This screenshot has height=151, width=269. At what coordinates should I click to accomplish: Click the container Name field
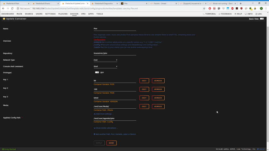click(x=115, y=29)
